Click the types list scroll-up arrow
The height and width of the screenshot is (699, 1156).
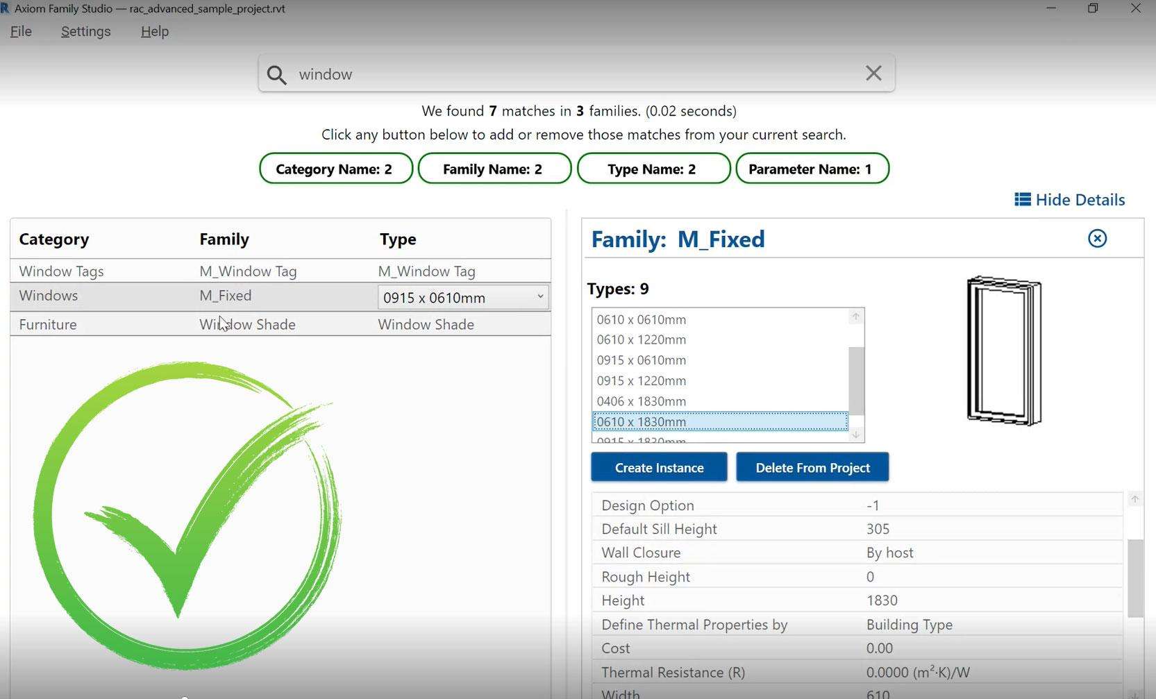[x=856, y=317]
